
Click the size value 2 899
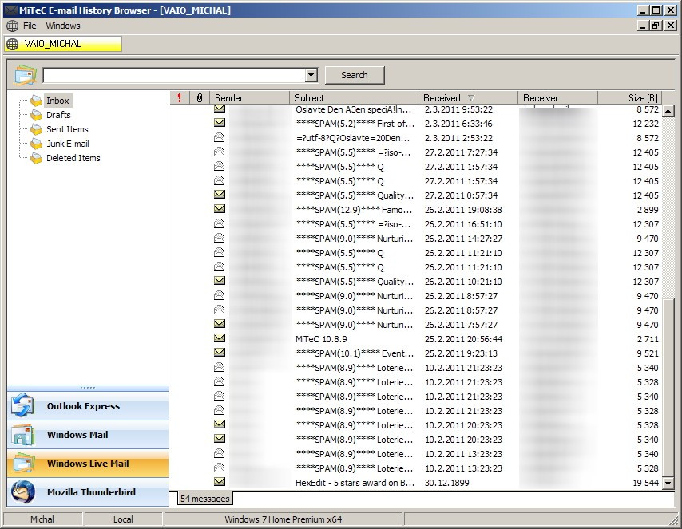pyautogui.click(x=648, y=210)
